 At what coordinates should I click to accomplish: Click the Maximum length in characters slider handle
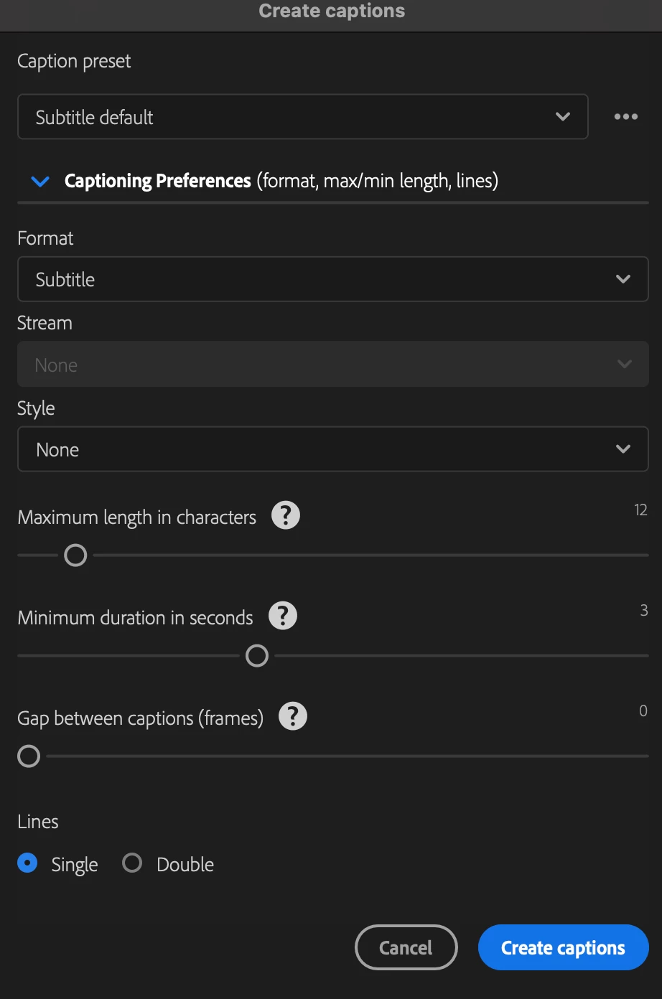(75, 555)
